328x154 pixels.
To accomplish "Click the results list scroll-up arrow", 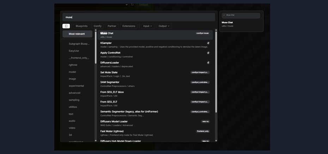I will pyautogui.click(x=216, y=30).
